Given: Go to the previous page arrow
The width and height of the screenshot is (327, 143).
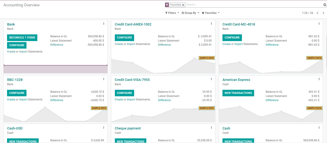Looking at the screenshot, I should [317, 13].
